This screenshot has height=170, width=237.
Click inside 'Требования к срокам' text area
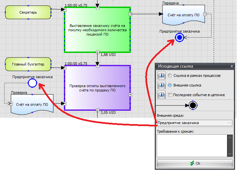click(191, 145)
